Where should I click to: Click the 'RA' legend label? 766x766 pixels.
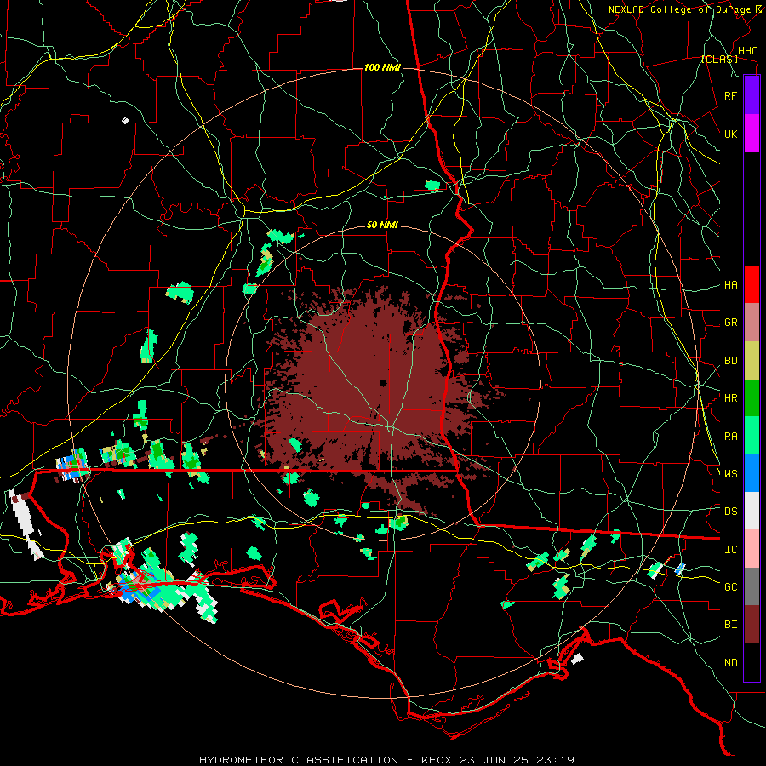730,437
